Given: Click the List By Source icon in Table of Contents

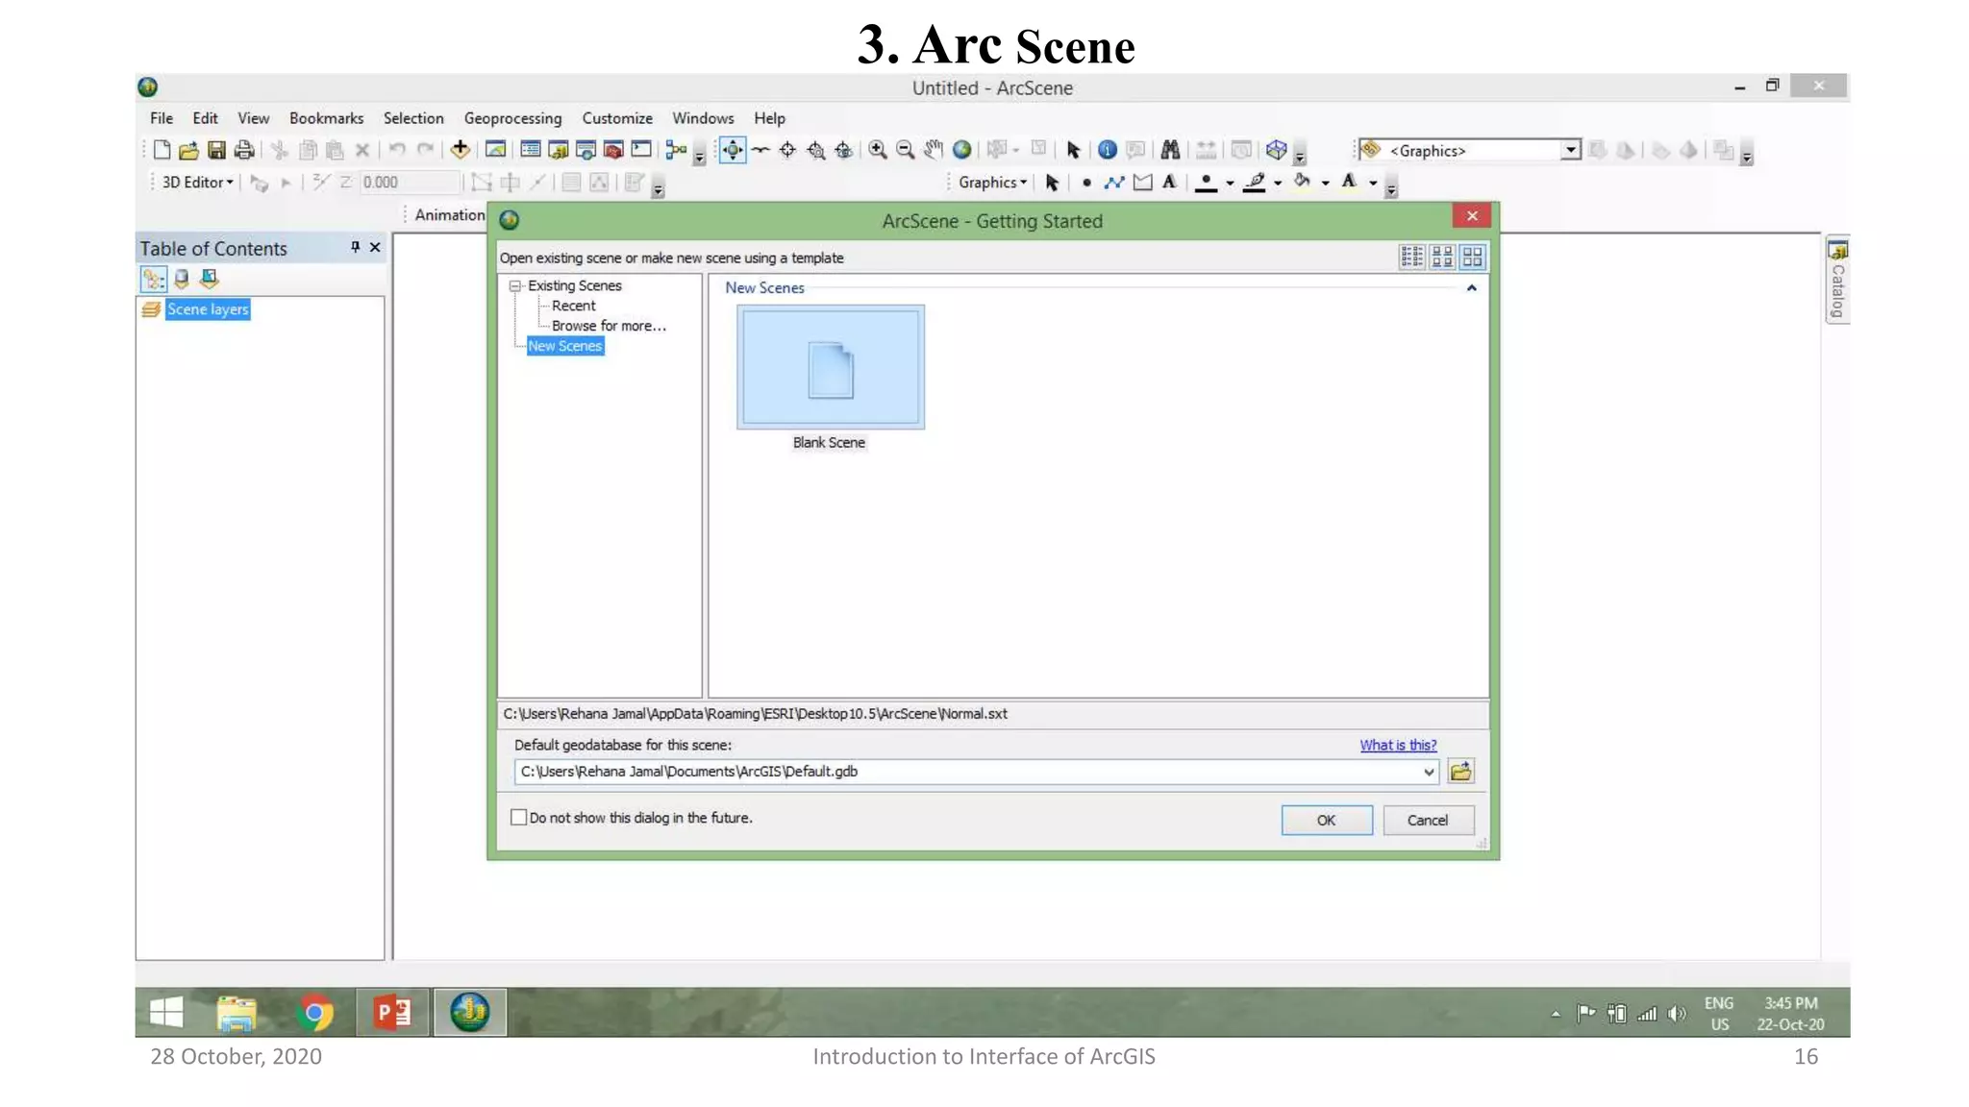Looking at the screenshot, I should tap(182, 280).
